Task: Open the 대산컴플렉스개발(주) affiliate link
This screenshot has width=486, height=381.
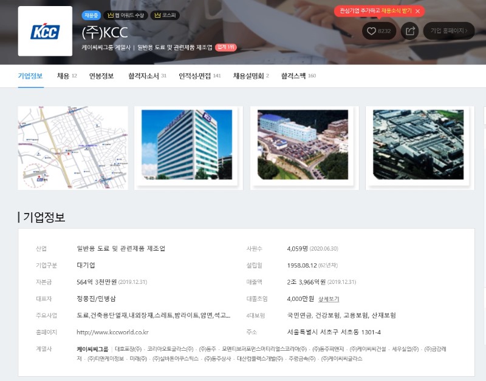Action: (260, 359)
